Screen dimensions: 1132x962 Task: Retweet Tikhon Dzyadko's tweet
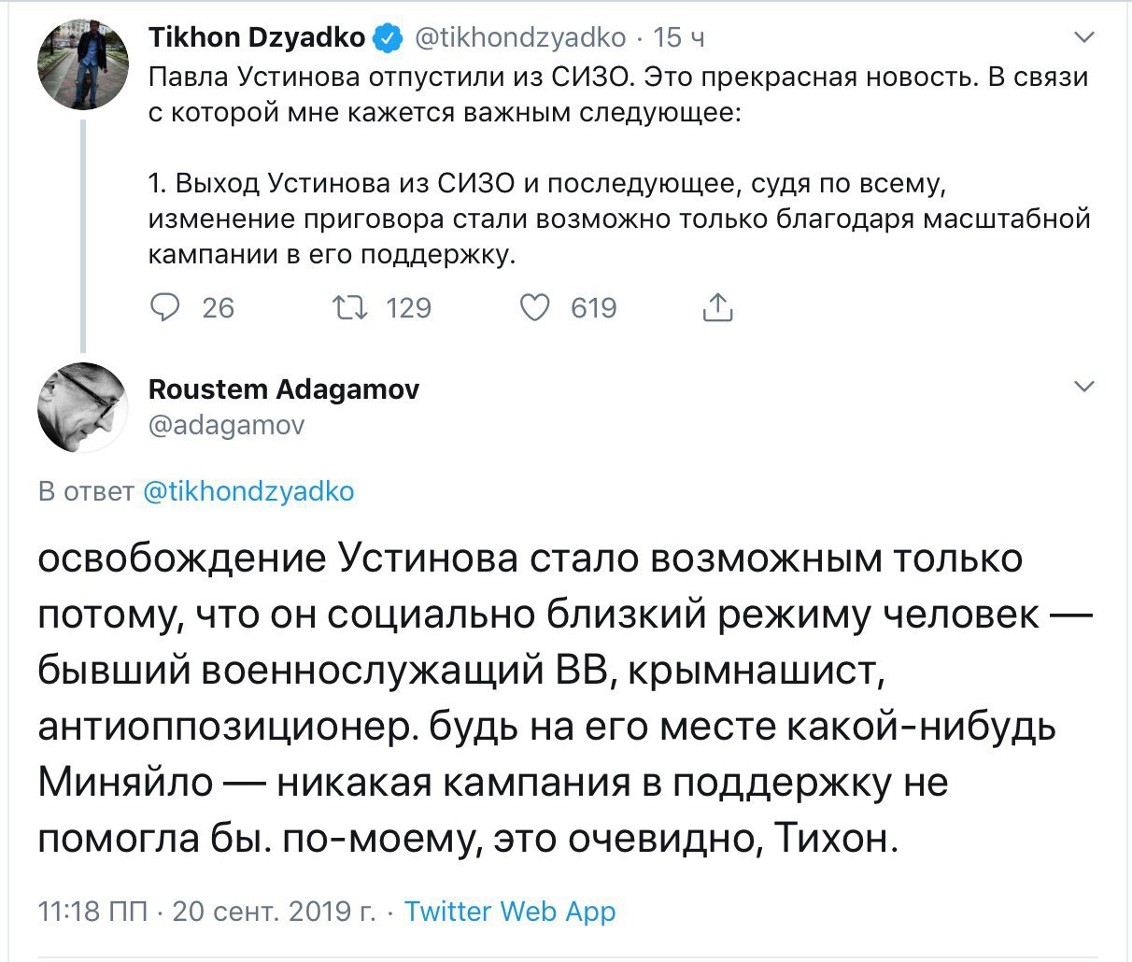[354, 307]
